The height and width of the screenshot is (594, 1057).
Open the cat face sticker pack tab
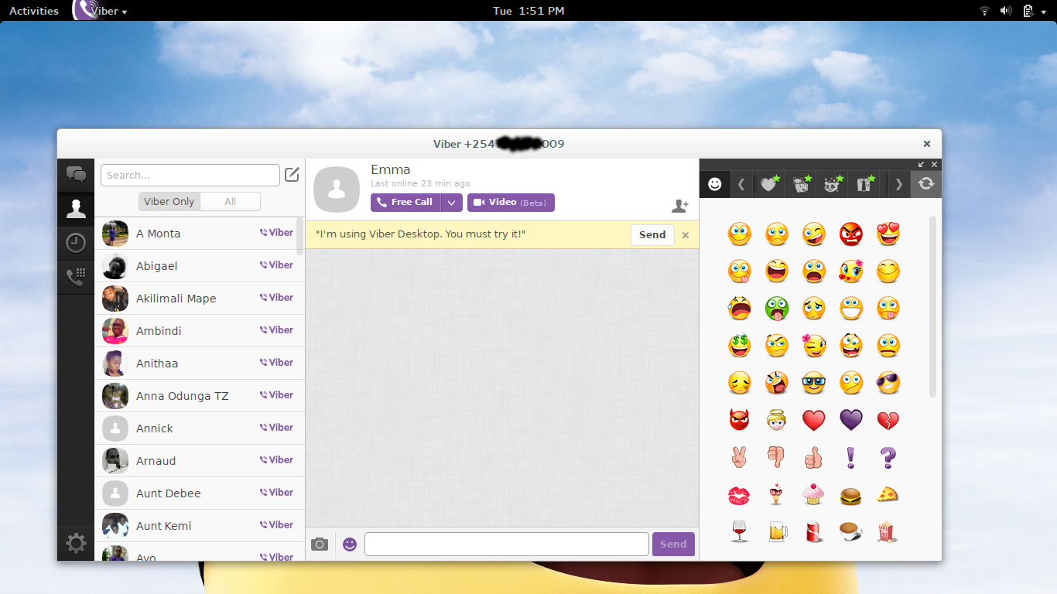[x=833, y=184]
